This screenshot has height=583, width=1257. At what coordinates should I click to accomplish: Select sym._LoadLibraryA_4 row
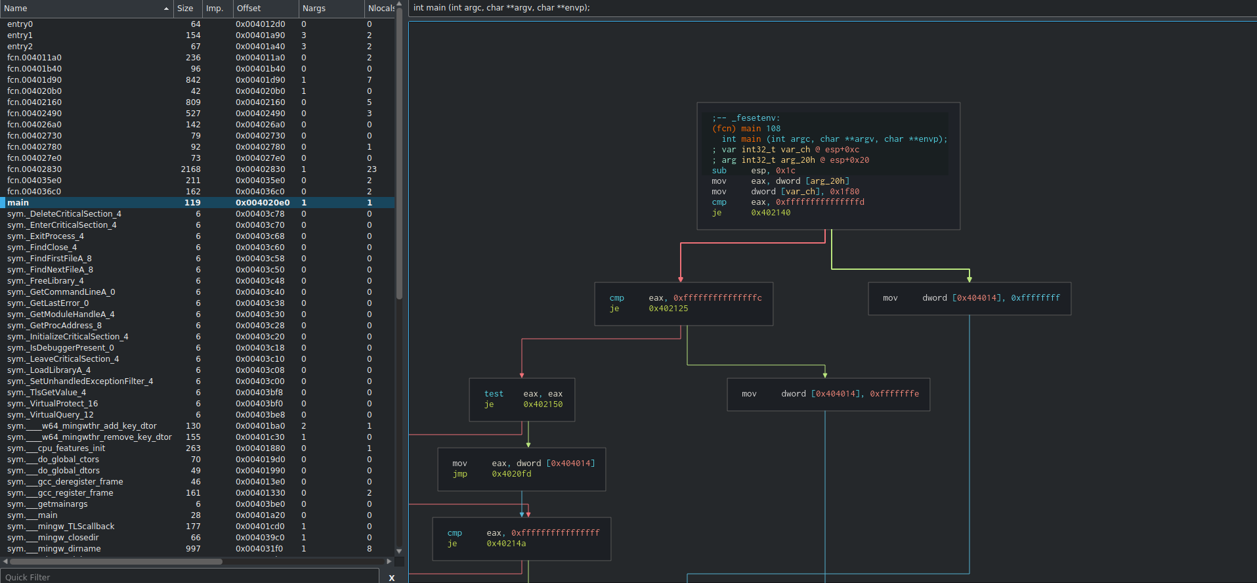(198, 370)
